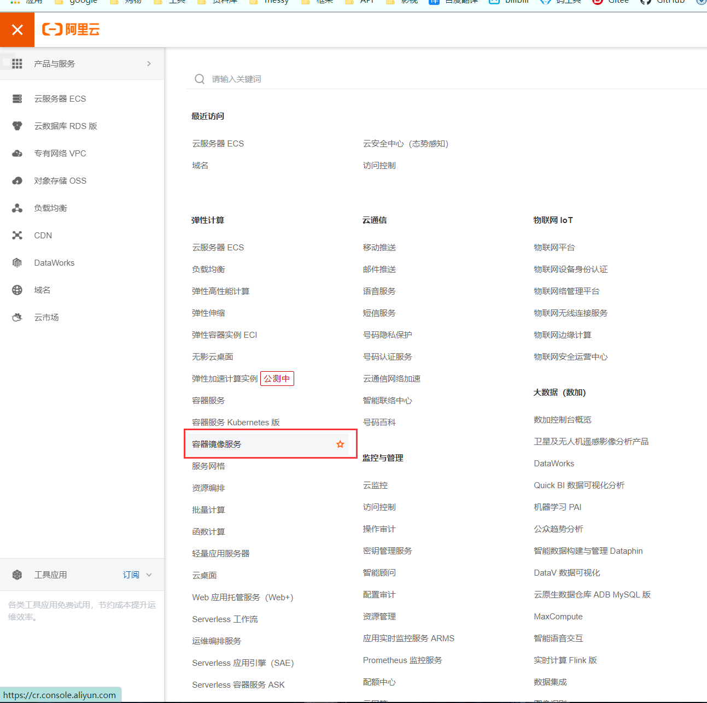Close the product menu with the red X
The image size is (707, 703).
coord(17,29)
